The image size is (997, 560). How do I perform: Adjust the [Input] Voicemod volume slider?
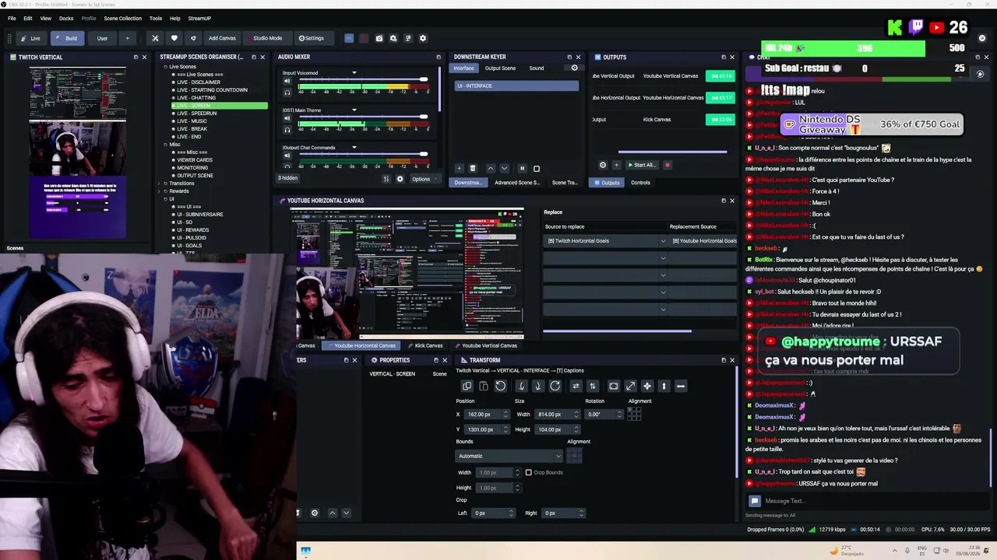click(x=363, y=79)
